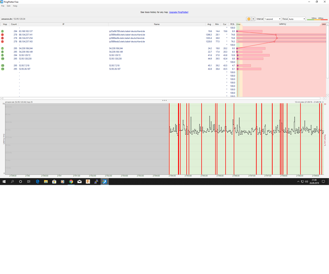329x274 pixels.
Task: Select the red hop 5 marker
Action: pos(3,41)
